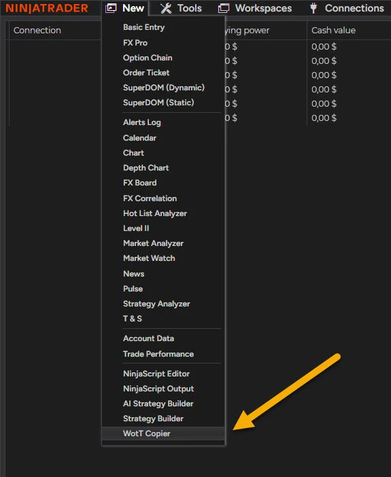Open Account Data
391x477 pixels.
coord(149,338)
